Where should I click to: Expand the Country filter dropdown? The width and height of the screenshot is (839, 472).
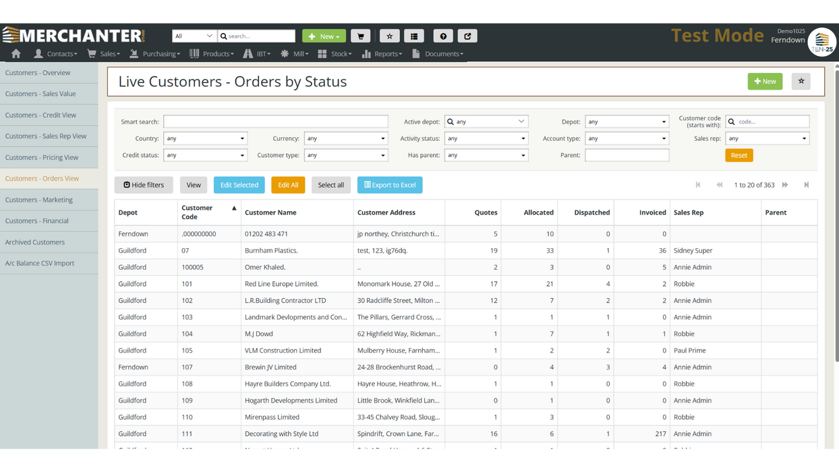point(205,138)
